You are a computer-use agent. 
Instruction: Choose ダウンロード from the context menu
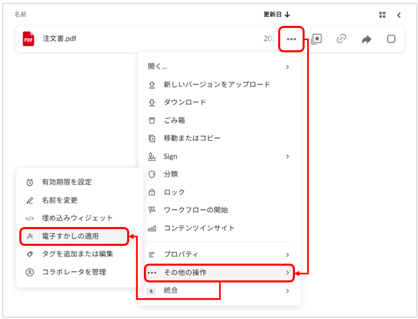[185, 102]
